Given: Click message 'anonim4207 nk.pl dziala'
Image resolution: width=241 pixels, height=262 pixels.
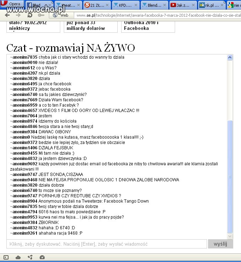Looking at the screenshot, I should (x=35, y=73).
